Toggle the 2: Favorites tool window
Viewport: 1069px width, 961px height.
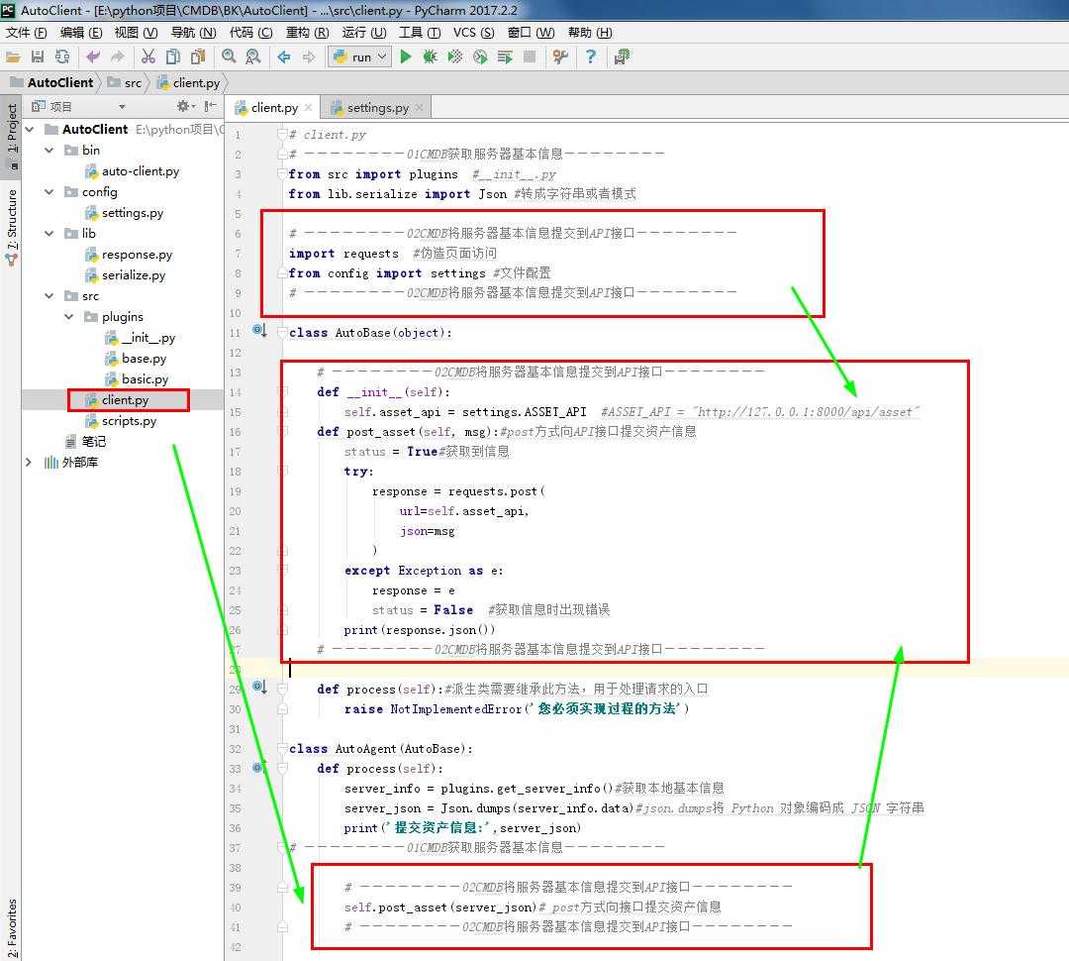(12, 928)
